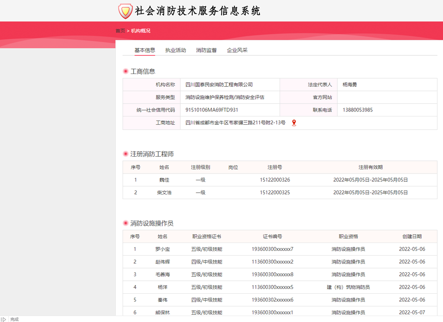
Task: Click the credit code 91510106MA69FTD931
Action: [212, 110]
